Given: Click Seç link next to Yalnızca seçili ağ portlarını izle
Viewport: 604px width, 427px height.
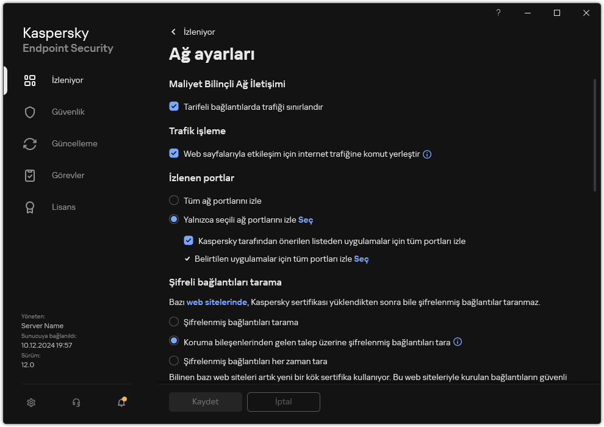Looking at the screenshot, I should tap(306, 220).
